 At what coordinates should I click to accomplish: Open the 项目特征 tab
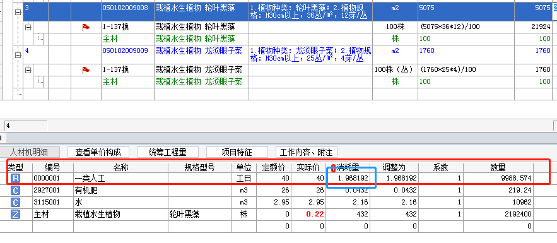click(x=237, y=152)
